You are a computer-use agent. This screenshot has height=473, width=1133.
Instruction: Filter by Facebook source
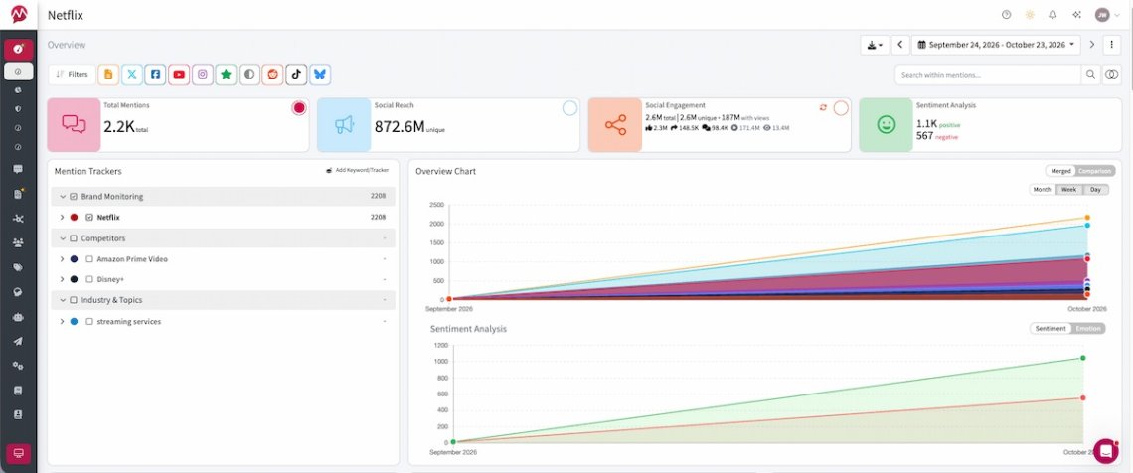point(155,74)
